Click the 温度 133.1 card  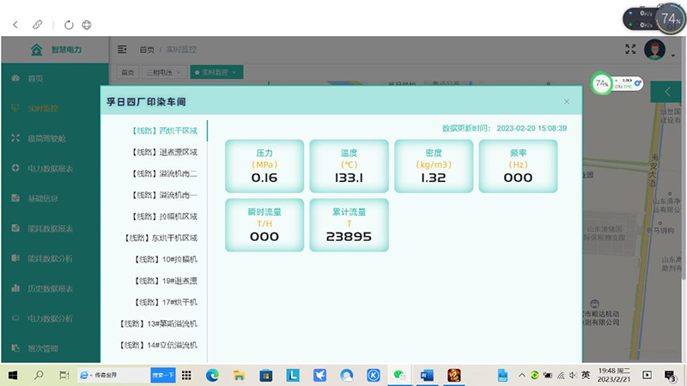pyautogui.click(x=350, y=166)
